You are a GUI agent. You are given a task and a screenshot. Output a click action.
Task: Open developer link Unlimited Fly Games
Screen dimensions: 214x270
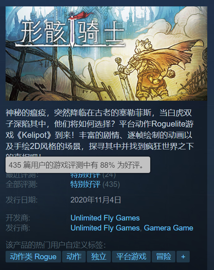105,218
